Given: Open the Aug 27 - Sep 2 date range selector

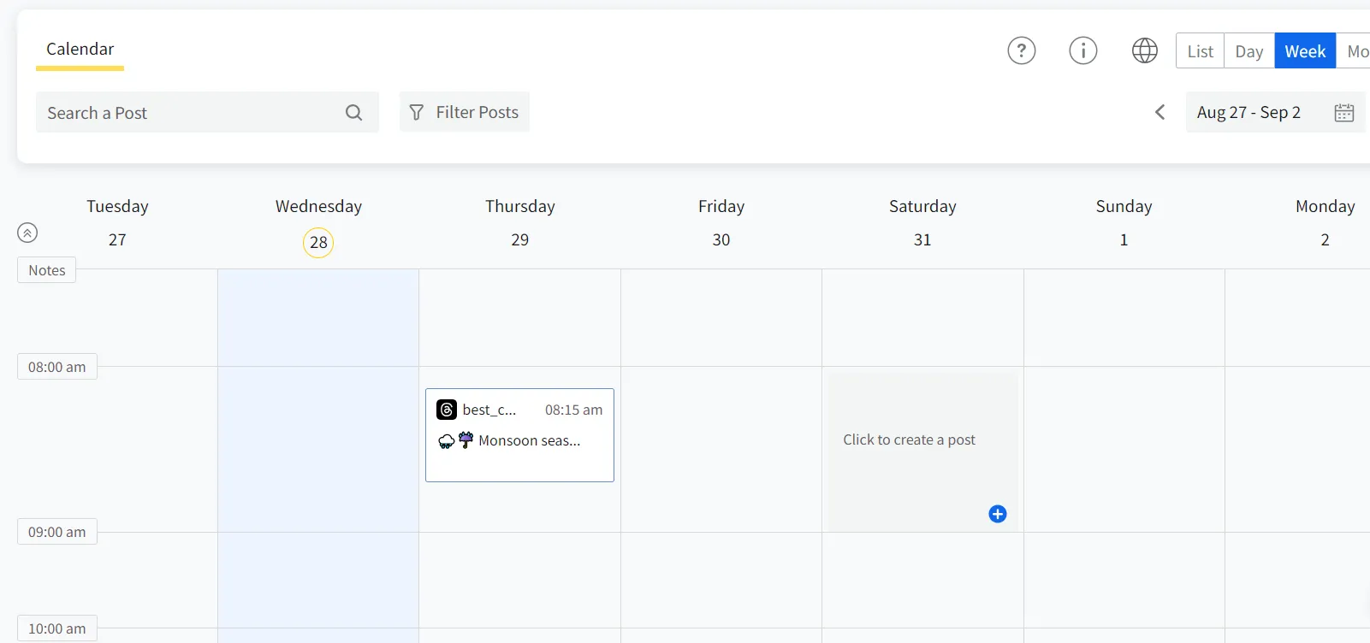Looking at the screenshot, I should pyautogui.click(x=1248, y=112).
